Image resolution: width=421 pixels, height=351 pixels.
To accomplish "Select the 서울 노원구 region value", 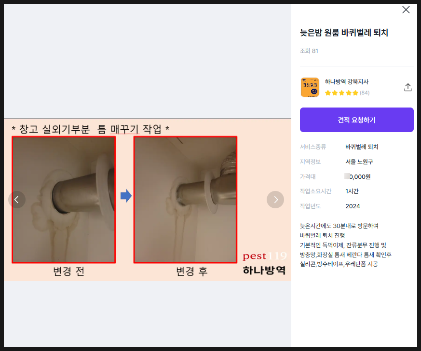I will (359, 162).
